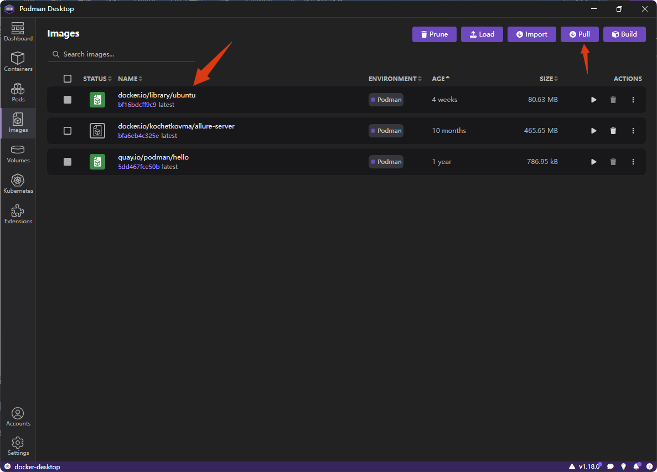The width and height of the screenshot is (657, 472).
Task: Open the Kubernetes section
Action: (x=18, y=184)
